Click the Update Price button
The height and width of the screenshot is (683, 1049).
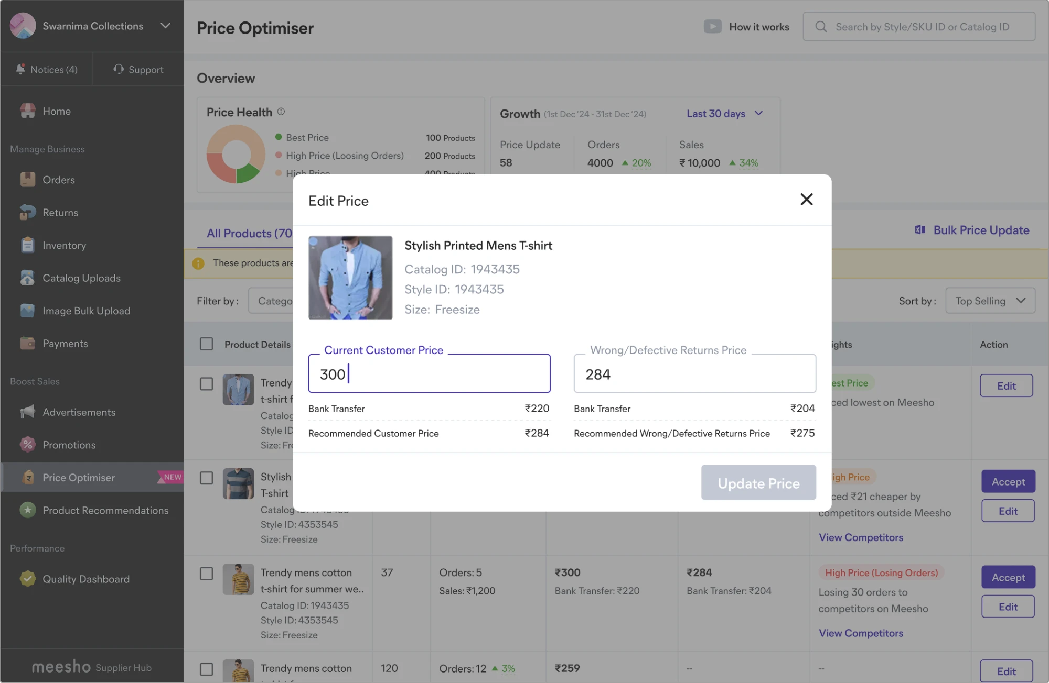pos(758,482)
